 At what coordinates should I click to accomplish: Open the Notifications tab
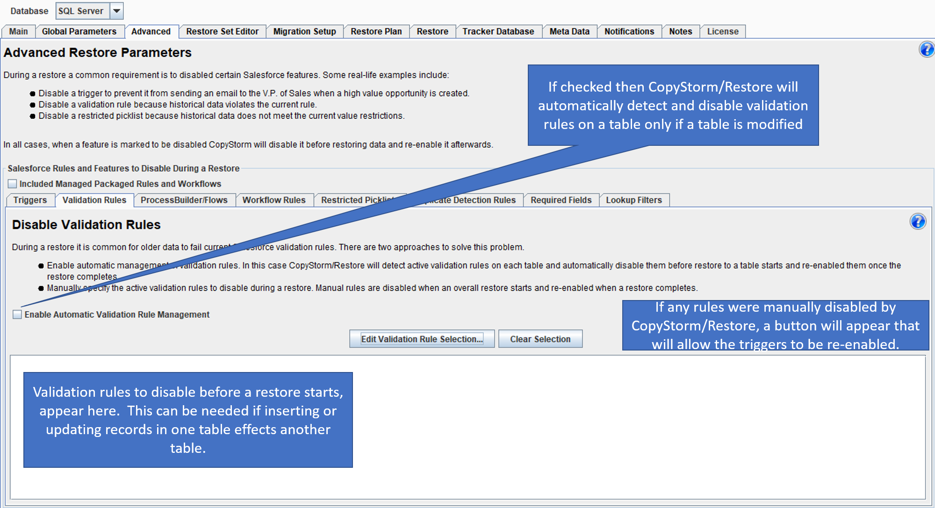click(x=629, y=31)
